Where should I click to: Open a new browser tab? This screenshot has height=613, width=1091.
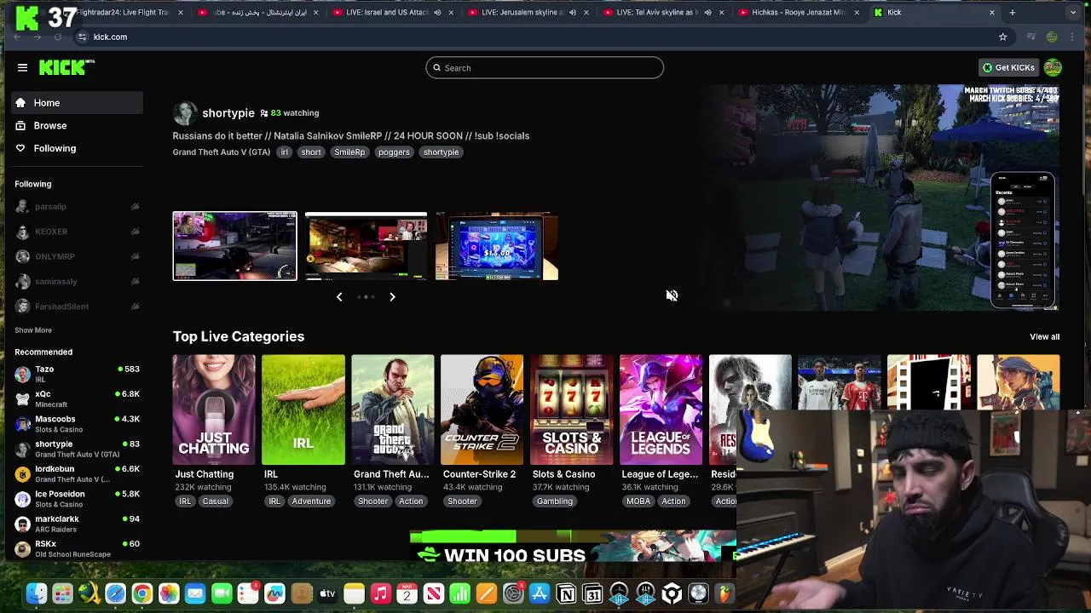[1013, 13]
